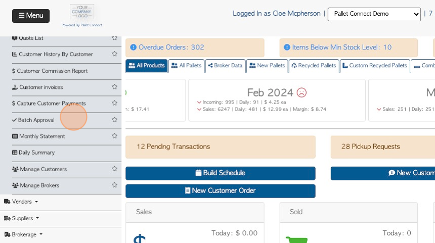Click the Monthly Statement list icon
This screenshot has height=243, width=435.
[x=15, y=136]
